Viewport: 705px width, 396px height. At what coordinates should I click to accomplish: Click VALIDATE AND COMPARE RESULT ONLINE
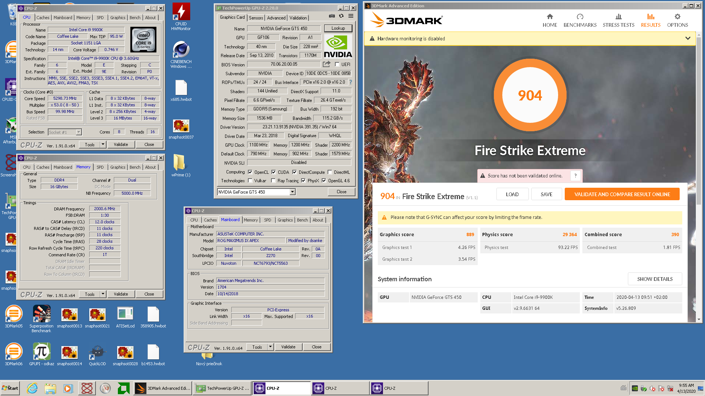tap(622, 194)
